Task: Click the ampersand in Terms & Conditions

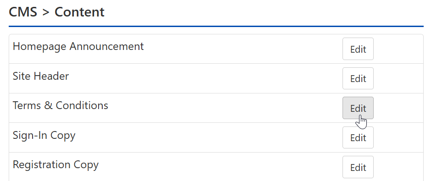Action: 48,105
